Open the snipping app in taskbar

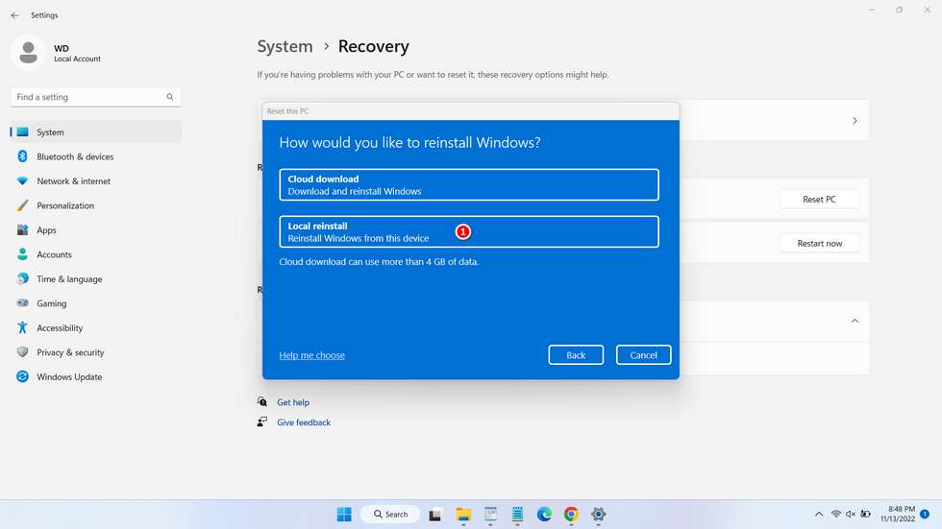tap(490, 514)
